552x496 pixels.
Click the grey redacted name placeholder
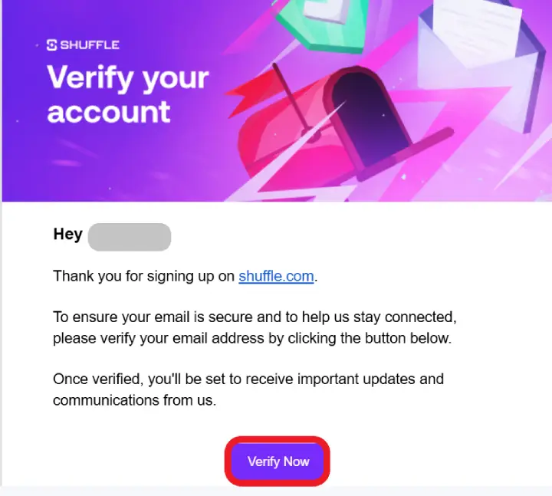click(130, 237)
